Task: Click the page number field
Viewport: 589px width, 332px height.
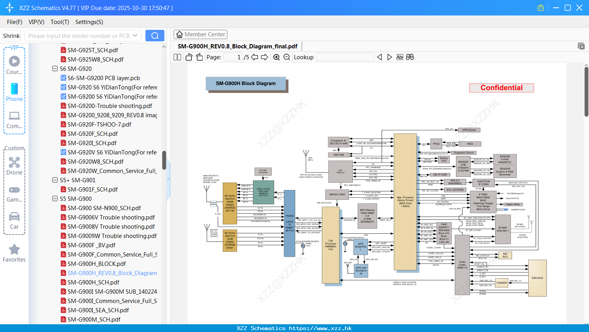Action: coord(233,57)
